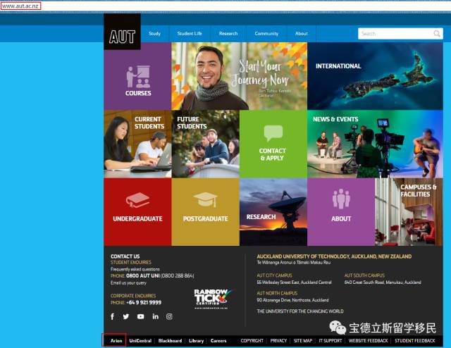Click phone number +64 9 921 9999
Image resolution: width=451 pixels, height=348 pixels.
[x=144, y=302]
